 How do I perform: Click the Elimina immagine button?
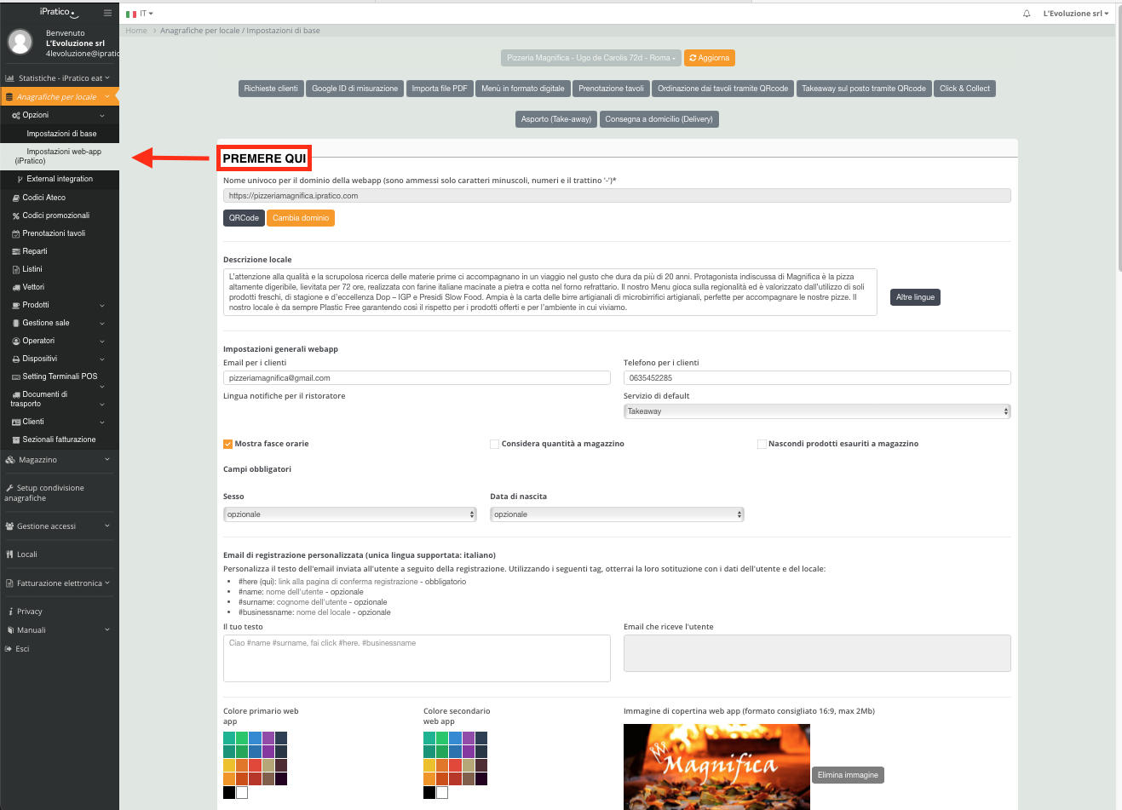(847, 775)
